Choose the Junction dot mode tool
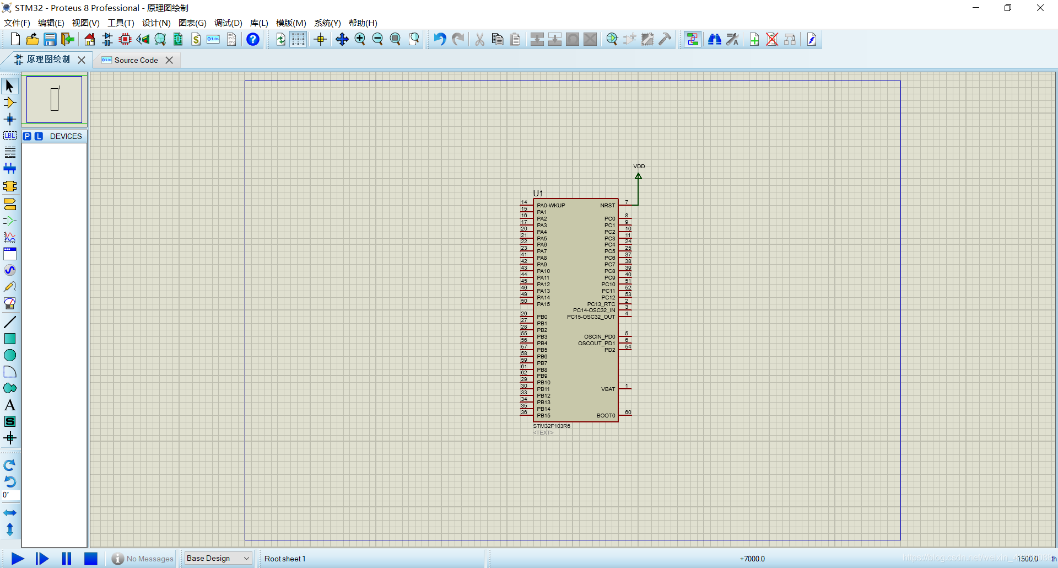 (10, 119)
